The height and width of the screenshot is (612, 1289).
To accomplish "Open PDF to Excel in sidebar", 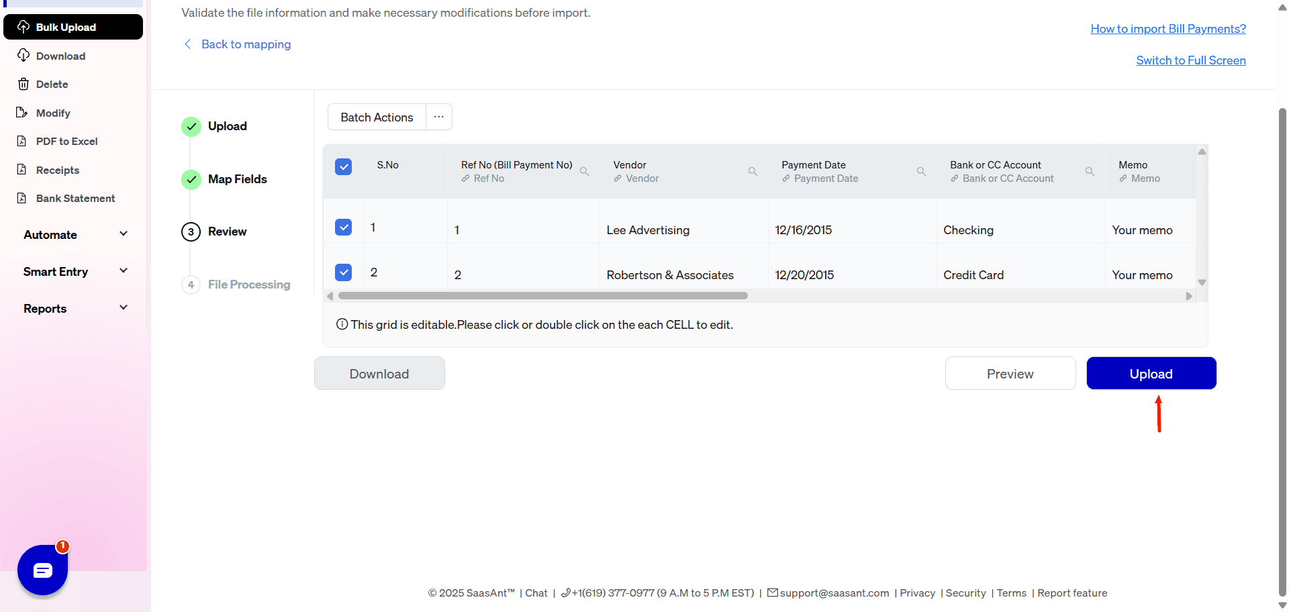I will pyautogui.click(x=66, y=141).
